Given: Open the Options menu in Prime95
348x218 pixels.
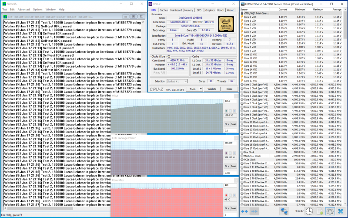Looking at the screenshot, I should pos(37,10).
